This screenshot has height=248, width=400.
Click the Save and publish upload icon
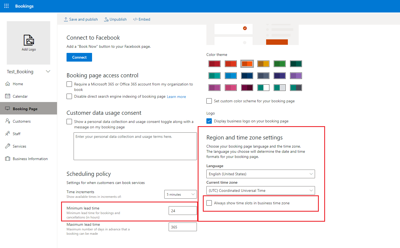pos(66,19)
